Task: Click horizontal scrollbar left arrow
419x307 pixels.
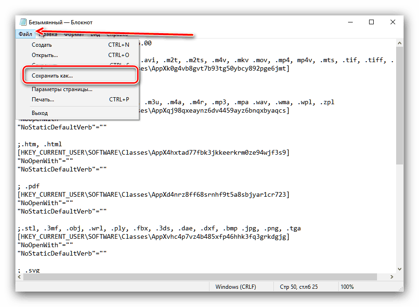Action: pyautogui.click(x=20, y=277)
